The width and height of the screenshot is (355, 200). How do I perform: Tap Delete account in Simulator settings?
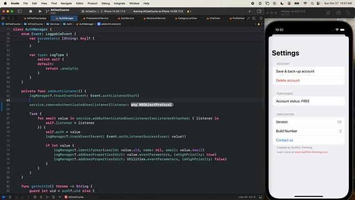(x=308, y=80)
